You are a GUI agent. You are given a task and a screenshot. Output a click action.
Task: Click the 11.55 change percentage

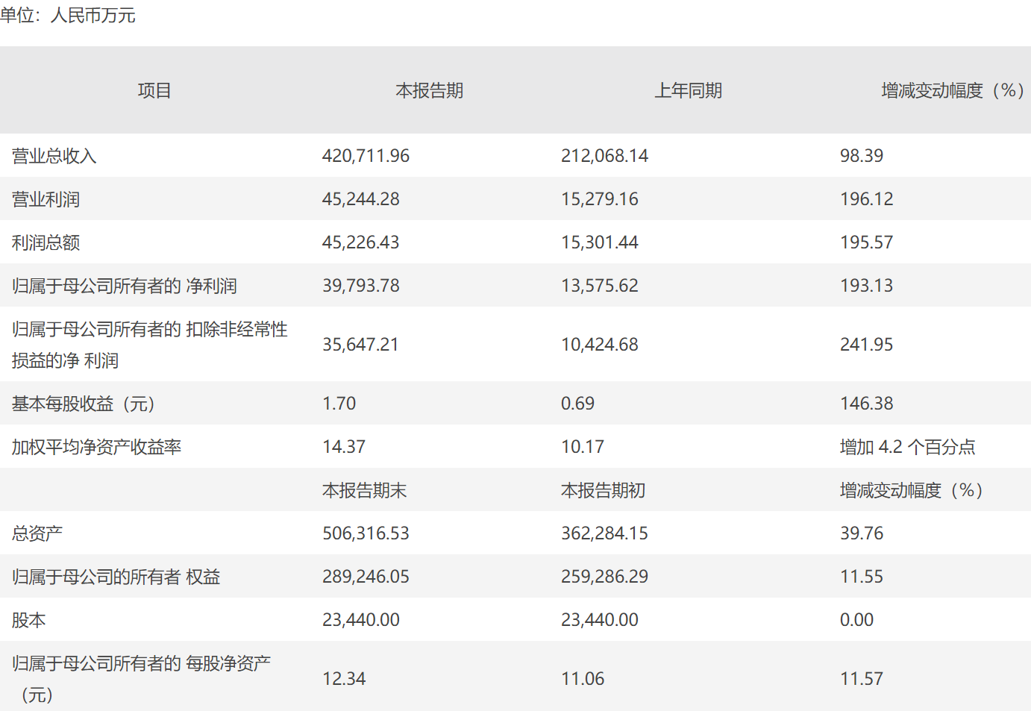tap(861, 577)
